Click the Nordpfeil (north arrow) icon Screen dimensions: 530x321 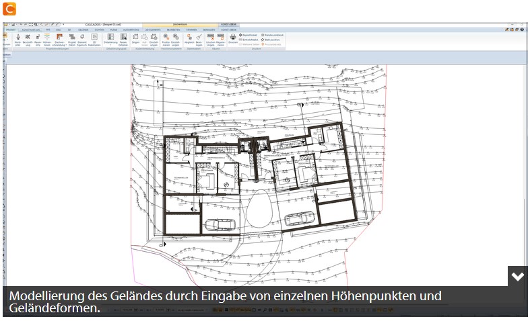pos(18,40)
